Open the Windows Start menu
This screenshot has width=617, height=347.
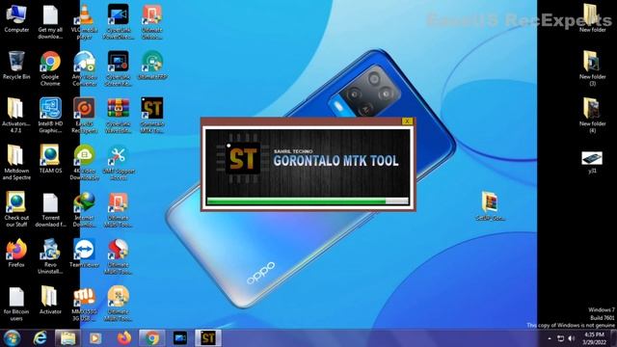pyautogui.click(x=12, y=338)
